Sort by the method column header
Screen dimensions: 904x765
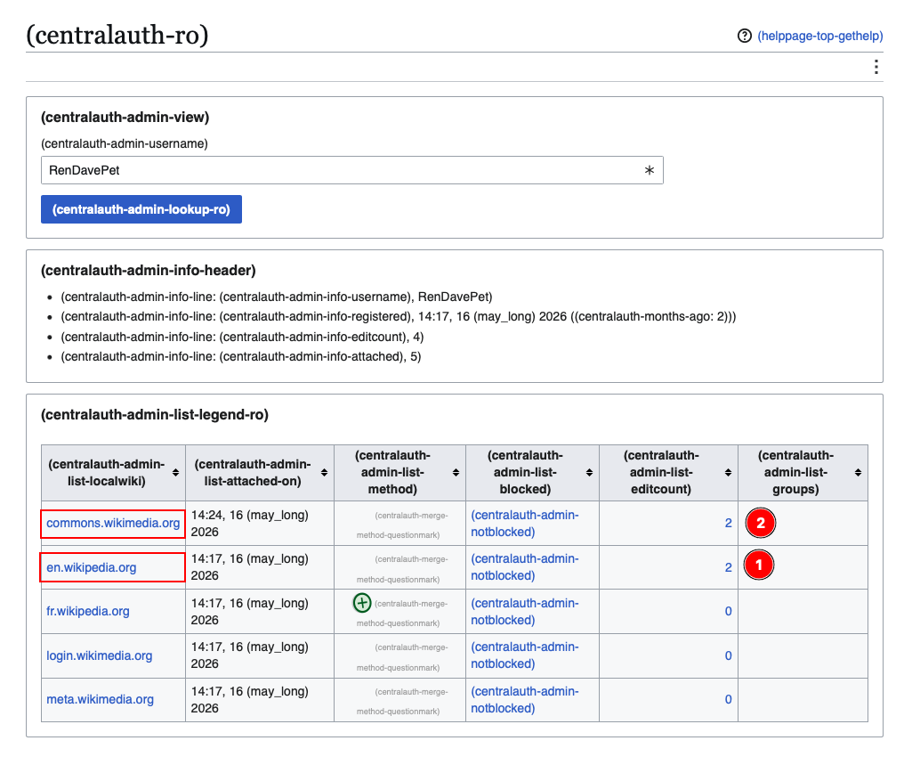tap(400, 473)
